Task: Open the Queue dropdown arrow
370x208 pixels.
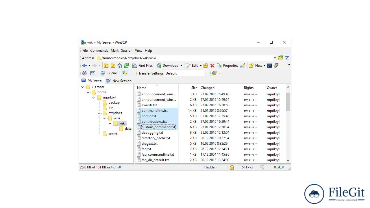Action: [120, 73]
